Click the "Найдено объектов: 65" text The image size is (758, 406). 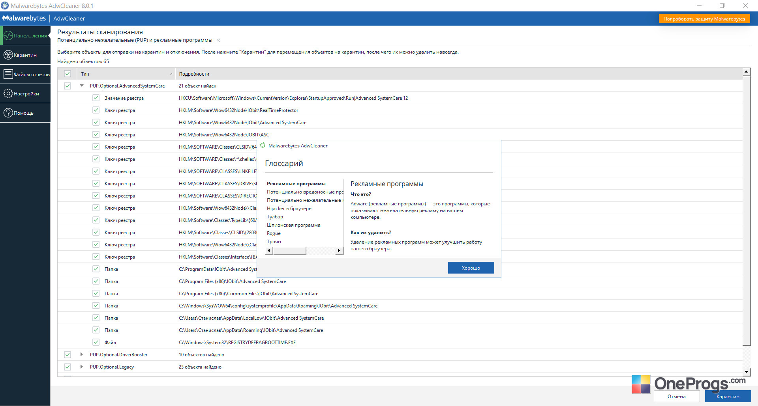(83, 61)
